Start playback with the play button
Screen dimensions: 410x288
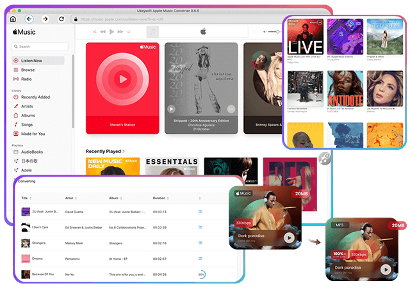[x=111, y=31]
